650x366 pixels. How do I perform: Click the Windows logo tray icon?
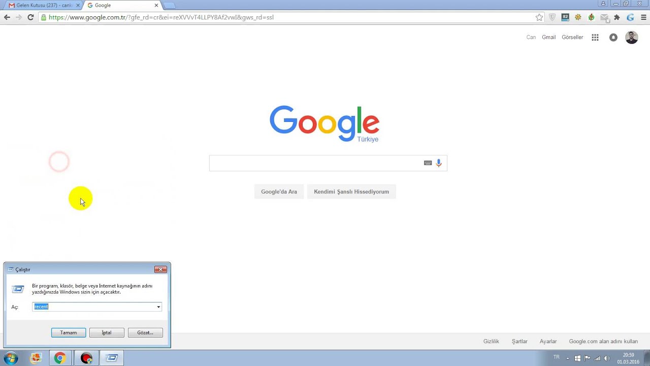pos(577,358)
